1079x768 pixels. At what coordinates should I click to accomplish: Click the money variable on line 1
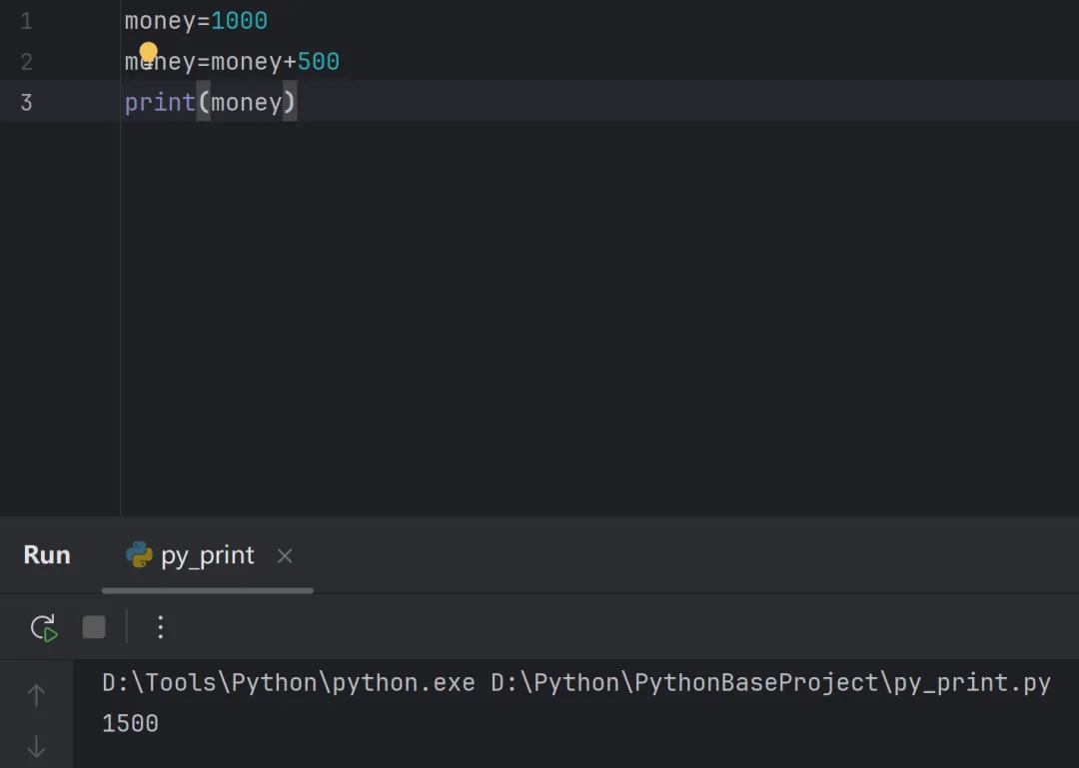pyautogui.click(x=160, y=21)
